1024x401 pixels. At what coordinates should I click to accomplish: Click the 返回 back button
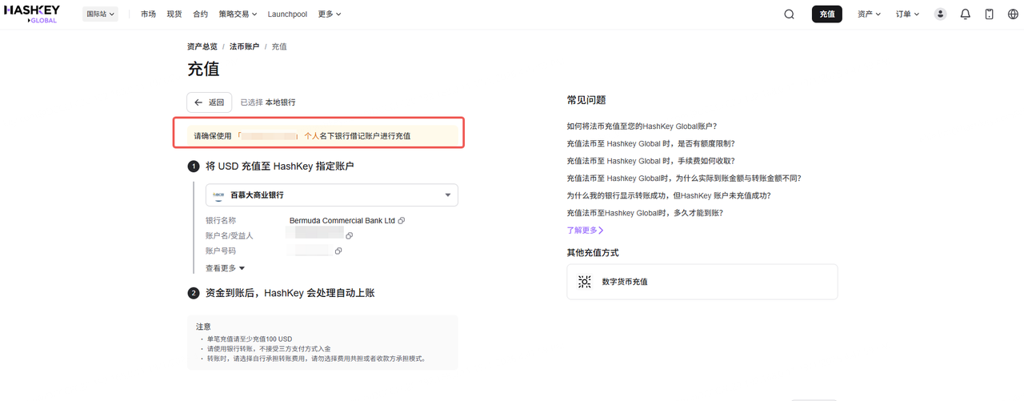[x=210, y=102]
